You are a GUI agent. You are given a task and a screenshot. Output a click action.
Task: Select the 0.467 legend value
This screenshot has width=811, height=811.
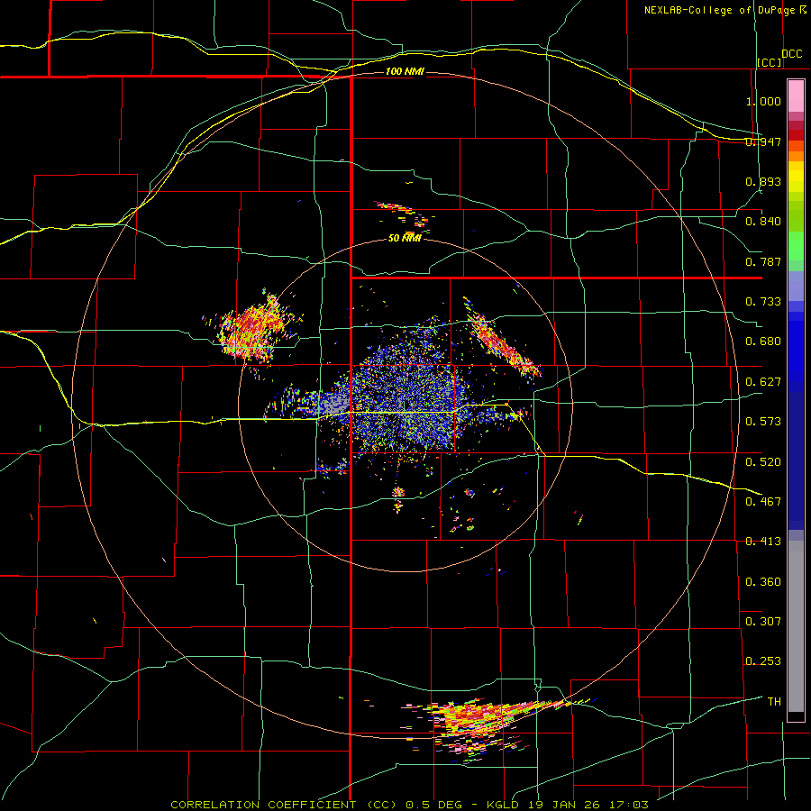coord(763,502)
